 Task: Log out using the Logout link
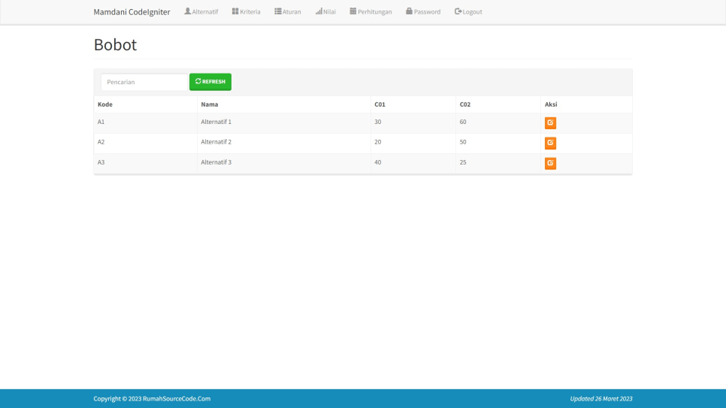point(468,11)
